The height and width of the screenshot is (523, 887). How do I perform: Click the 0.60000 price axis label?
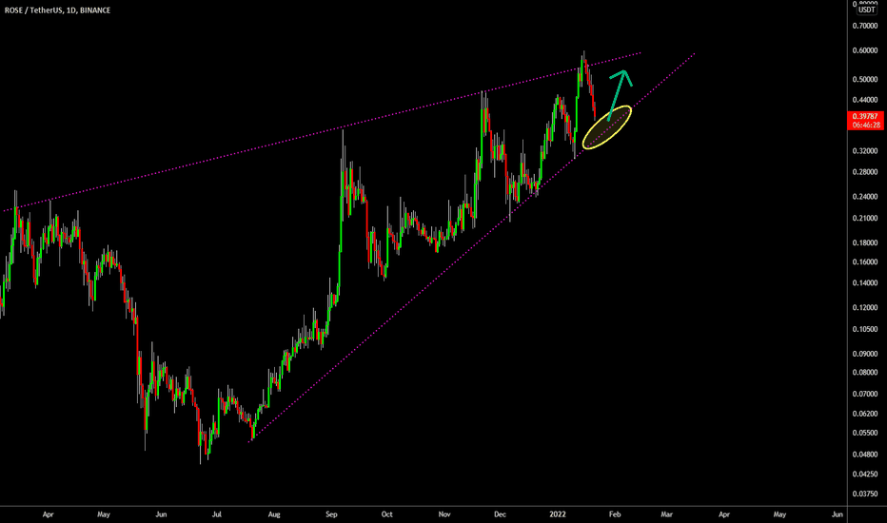tap(865, 50)
